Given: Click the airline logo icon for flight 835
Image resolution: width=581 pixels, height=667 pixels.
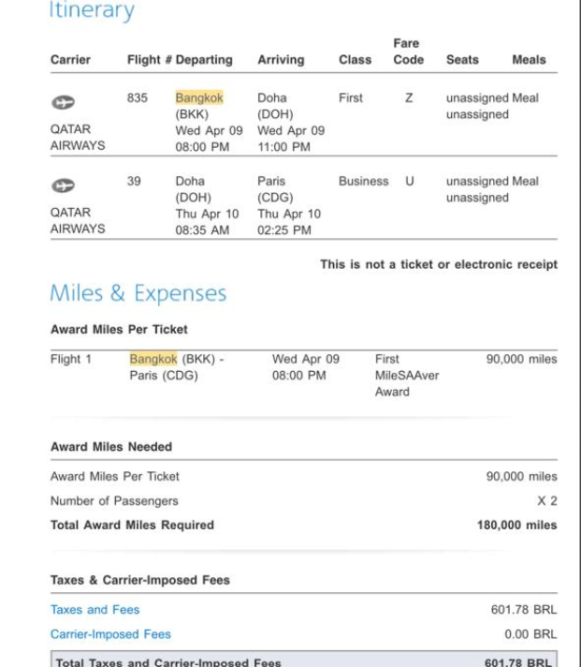Looking at the screenshot, I should click(x=63, y=103).
